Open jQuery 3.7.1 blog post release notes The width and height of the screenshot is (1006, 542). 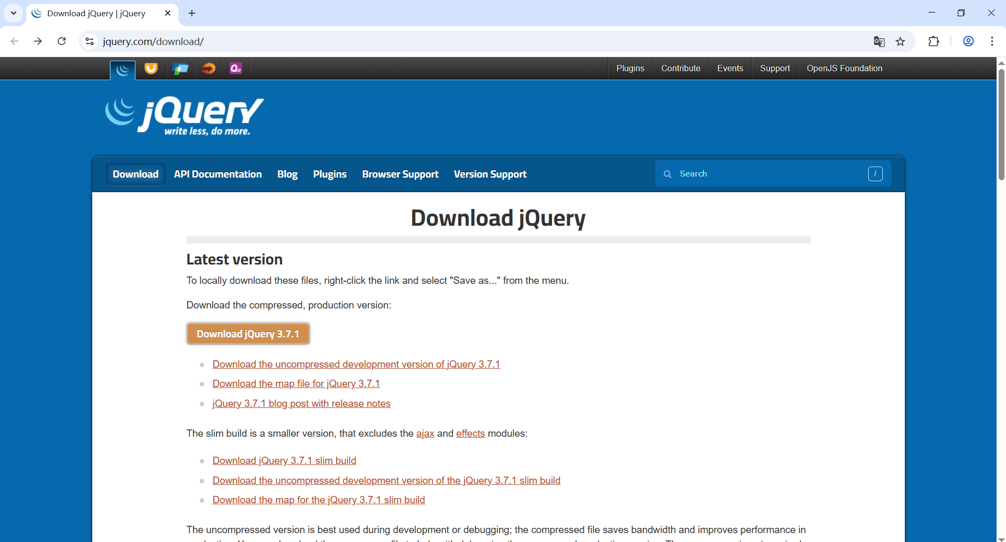point(301,403)
